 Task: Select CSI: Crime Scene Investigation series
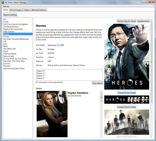18,24
